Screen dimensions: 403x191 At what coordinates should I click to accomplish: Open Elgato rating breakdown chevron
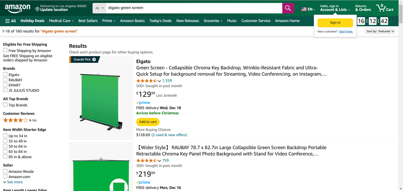[x=159, y=81]
